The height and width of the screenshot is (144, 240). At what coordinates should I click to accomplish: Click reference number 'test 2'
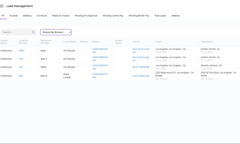point(44,59)
